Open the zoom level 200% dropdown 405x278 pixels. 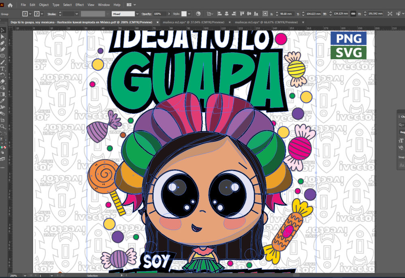coord(25,276)
